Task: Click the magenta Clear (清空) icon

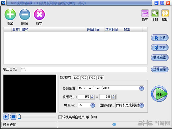Action: point(39,15)
